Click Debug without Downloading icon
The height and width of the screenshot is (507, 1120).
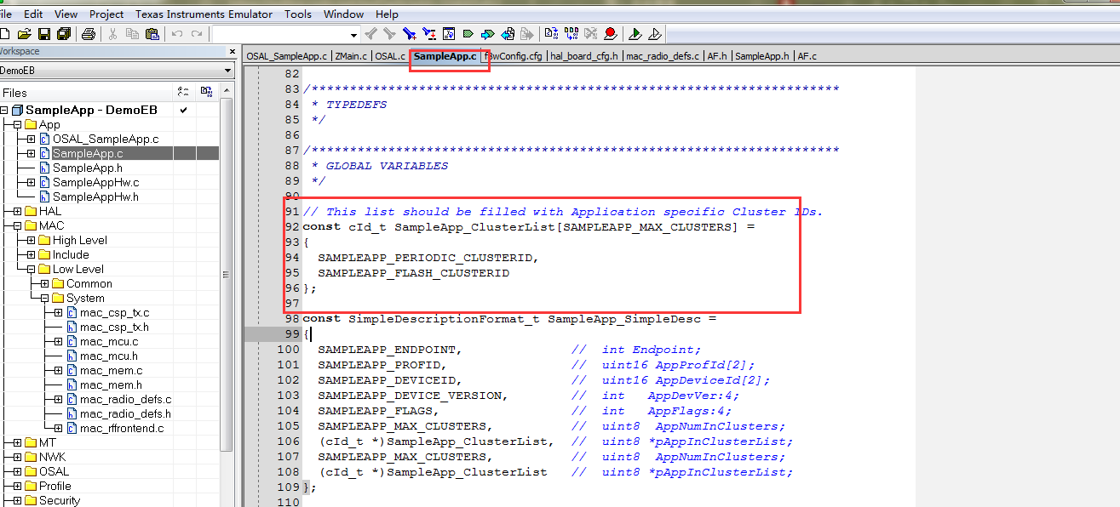coord(654,34)
